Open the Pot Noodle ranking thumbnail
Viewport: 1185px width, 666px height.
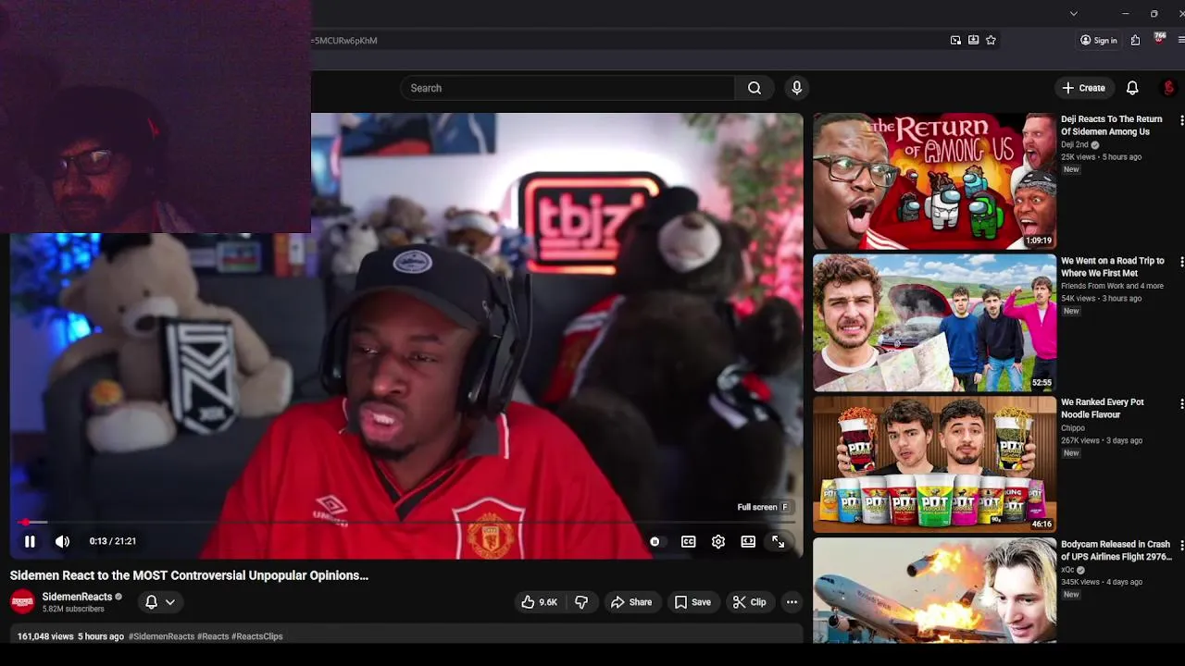tap(934, 464)
